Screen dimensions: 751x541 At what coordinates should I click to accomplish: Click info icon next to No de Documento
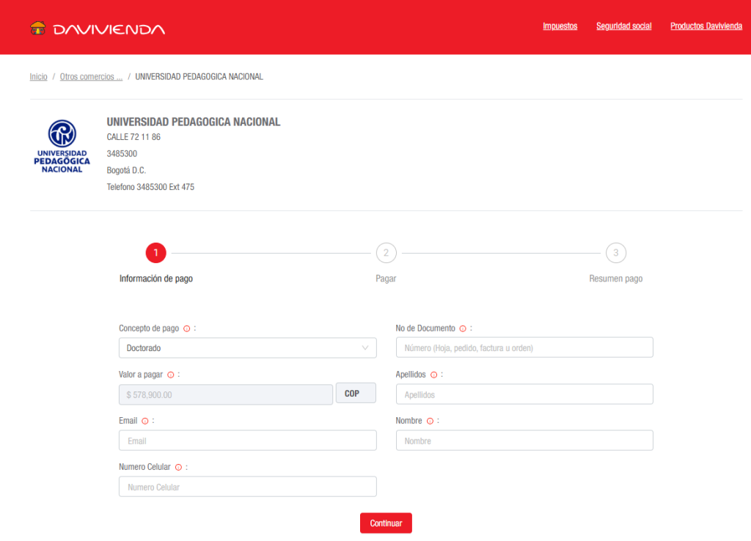pyautogui.click(x=463, y=329)
